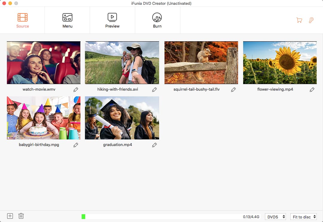Edit flower-viewing.mp4 using pencil icon
This screenshot has height=222, width=323.
point(312,89)
